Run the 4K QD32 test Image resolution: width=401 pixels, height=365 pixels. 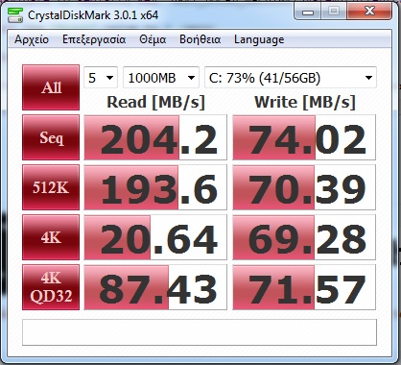click(x=51, y=287)
